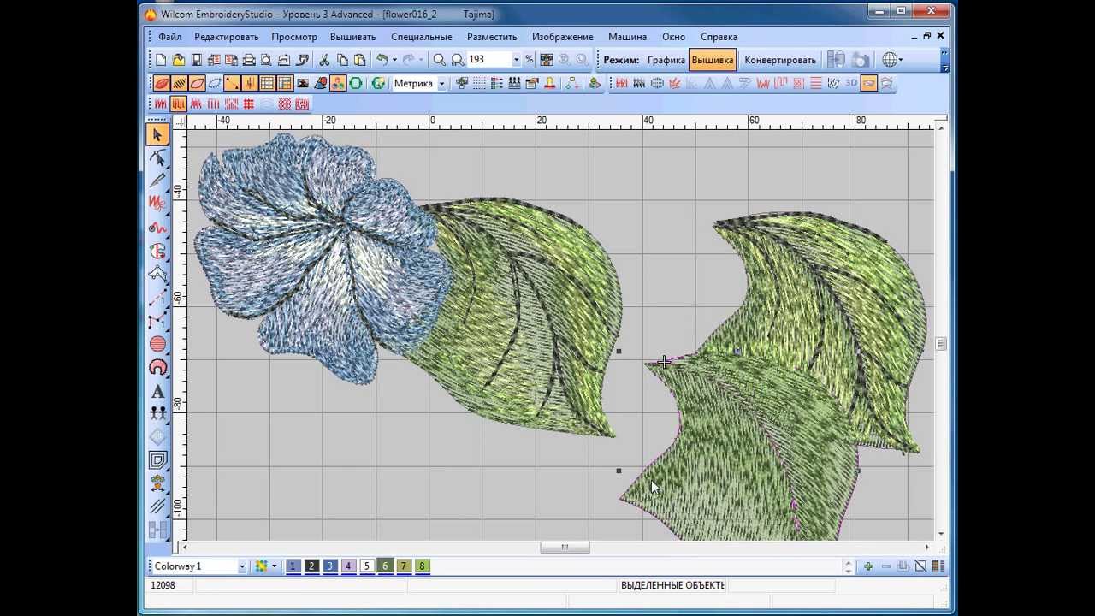
Task: Click the globe icon in mode toolbar
Action: tap(890, 60)
